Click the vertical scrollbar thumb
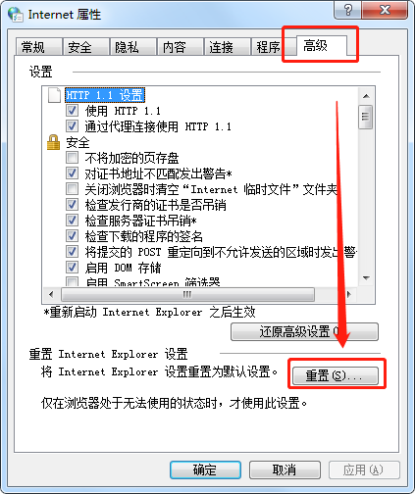Image resolution: width=415 pixels, height=494 pixels. 366,117
